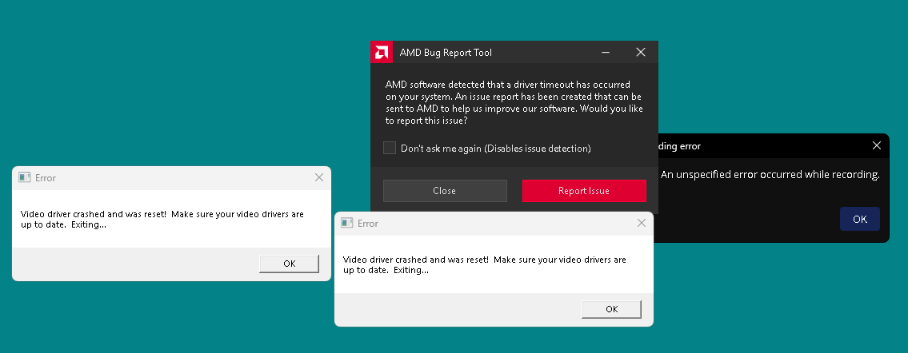Click OK in the left Error dialog
The height and width of the screenshot is (353, 908).
[x=290, y=264]
